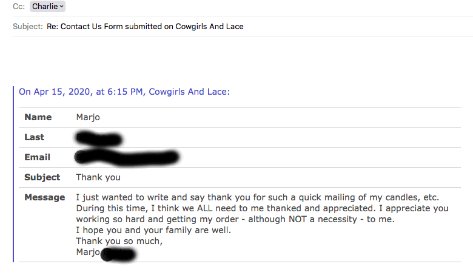Image resolution: width=473 pixels, height=275 pixels.
Task: Click the redacted email address scribble
Action: 126,158
